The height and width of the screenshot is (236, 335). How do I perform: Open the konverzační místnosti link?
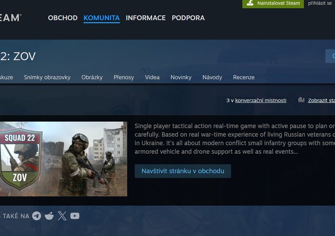tap(261, 100)
